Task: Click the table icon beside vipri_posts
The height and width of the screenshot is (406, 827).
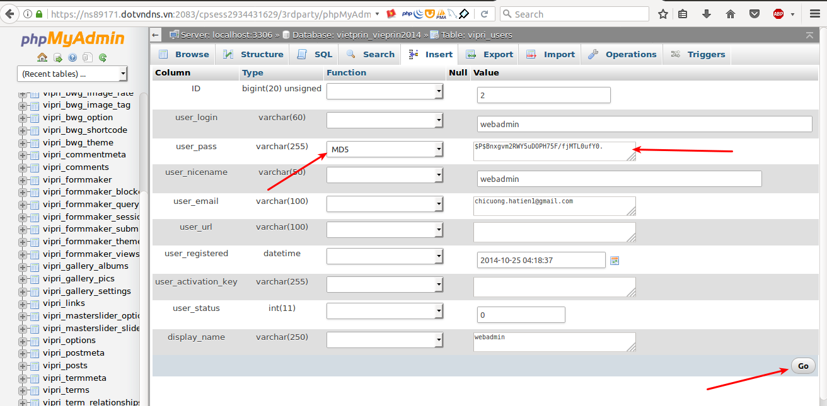Action: [x=35, y=366]
